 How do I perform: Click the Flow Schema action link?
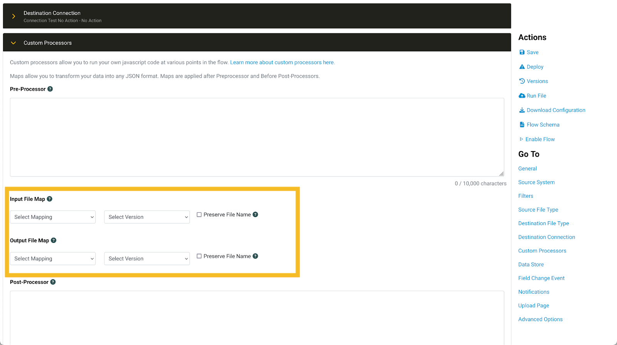[543, 125]
